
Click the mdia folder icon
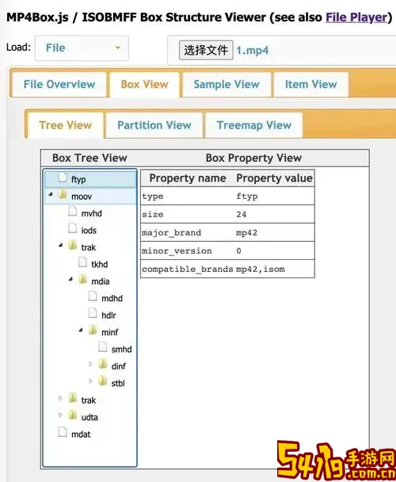[x=82, y=280]
